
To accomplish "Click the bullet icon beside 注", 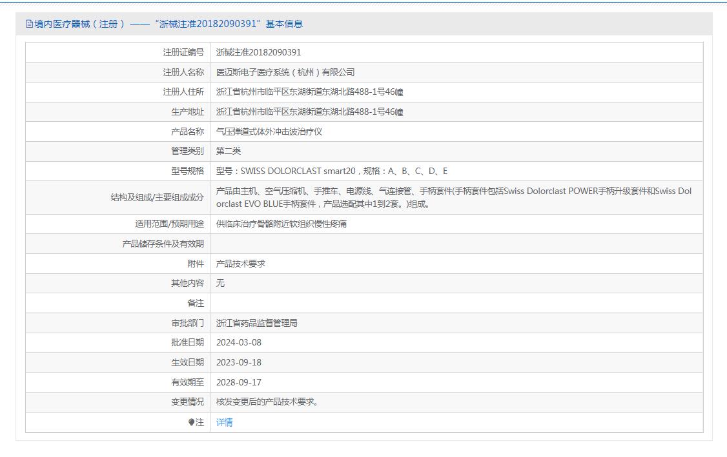I will pyautogui.click(x=191, y=423).
